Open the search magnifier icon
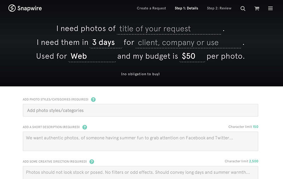 coord(243,8)
